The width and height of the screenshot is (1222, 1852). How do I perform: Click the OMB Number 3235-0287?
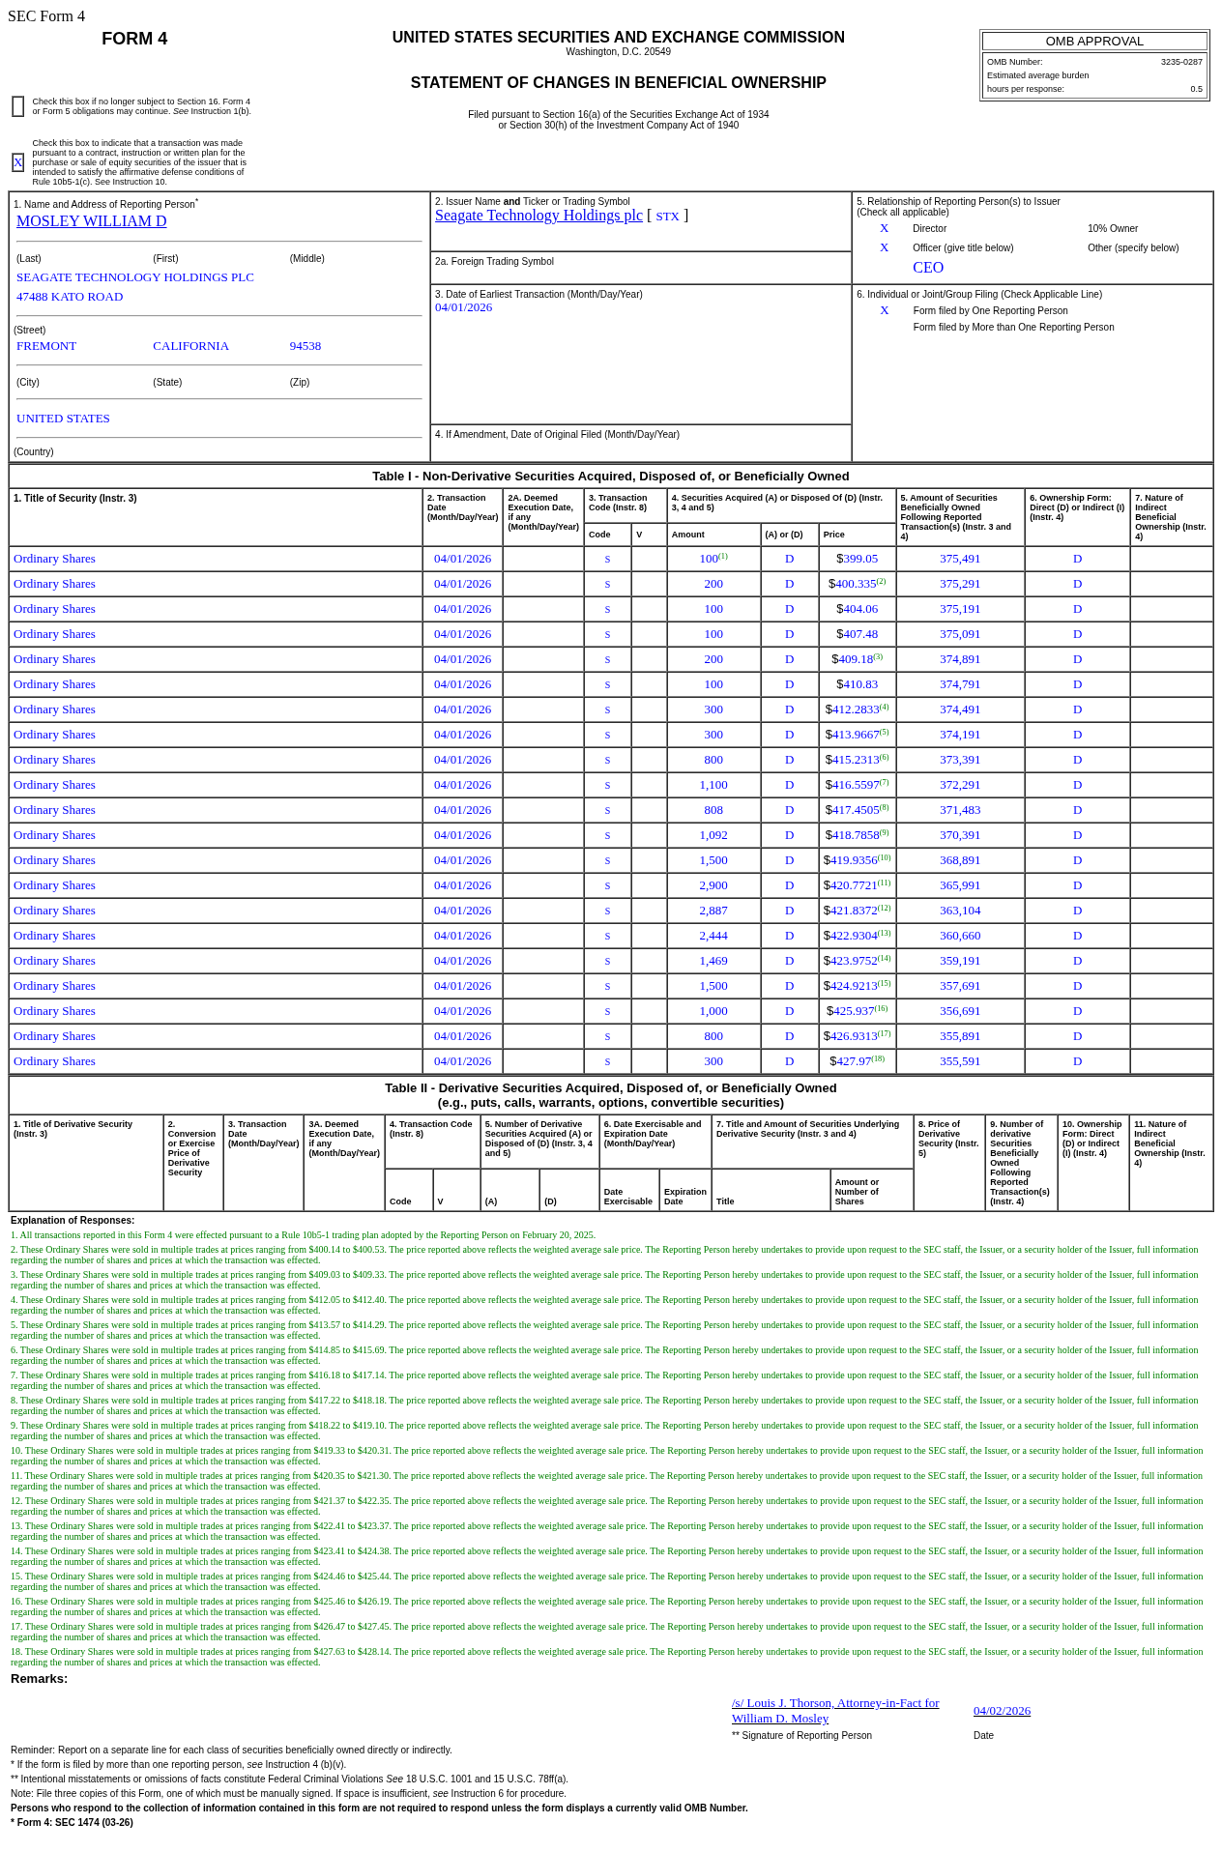tap(1181, 62)
